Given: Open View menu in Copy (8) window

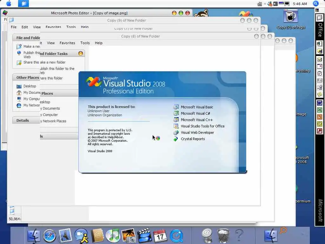Looking at the screenshot, I should point(51,43).
